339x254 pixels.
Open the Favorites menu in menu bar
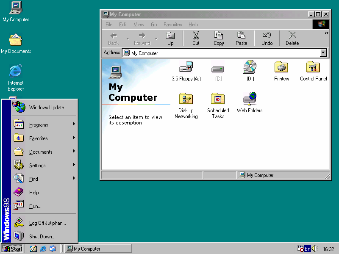coord(172,25)
